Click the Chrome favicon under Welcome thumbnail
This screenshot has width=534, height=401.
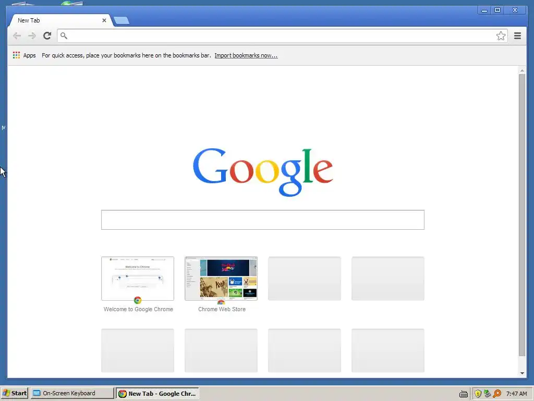click(x=138, y=300)
